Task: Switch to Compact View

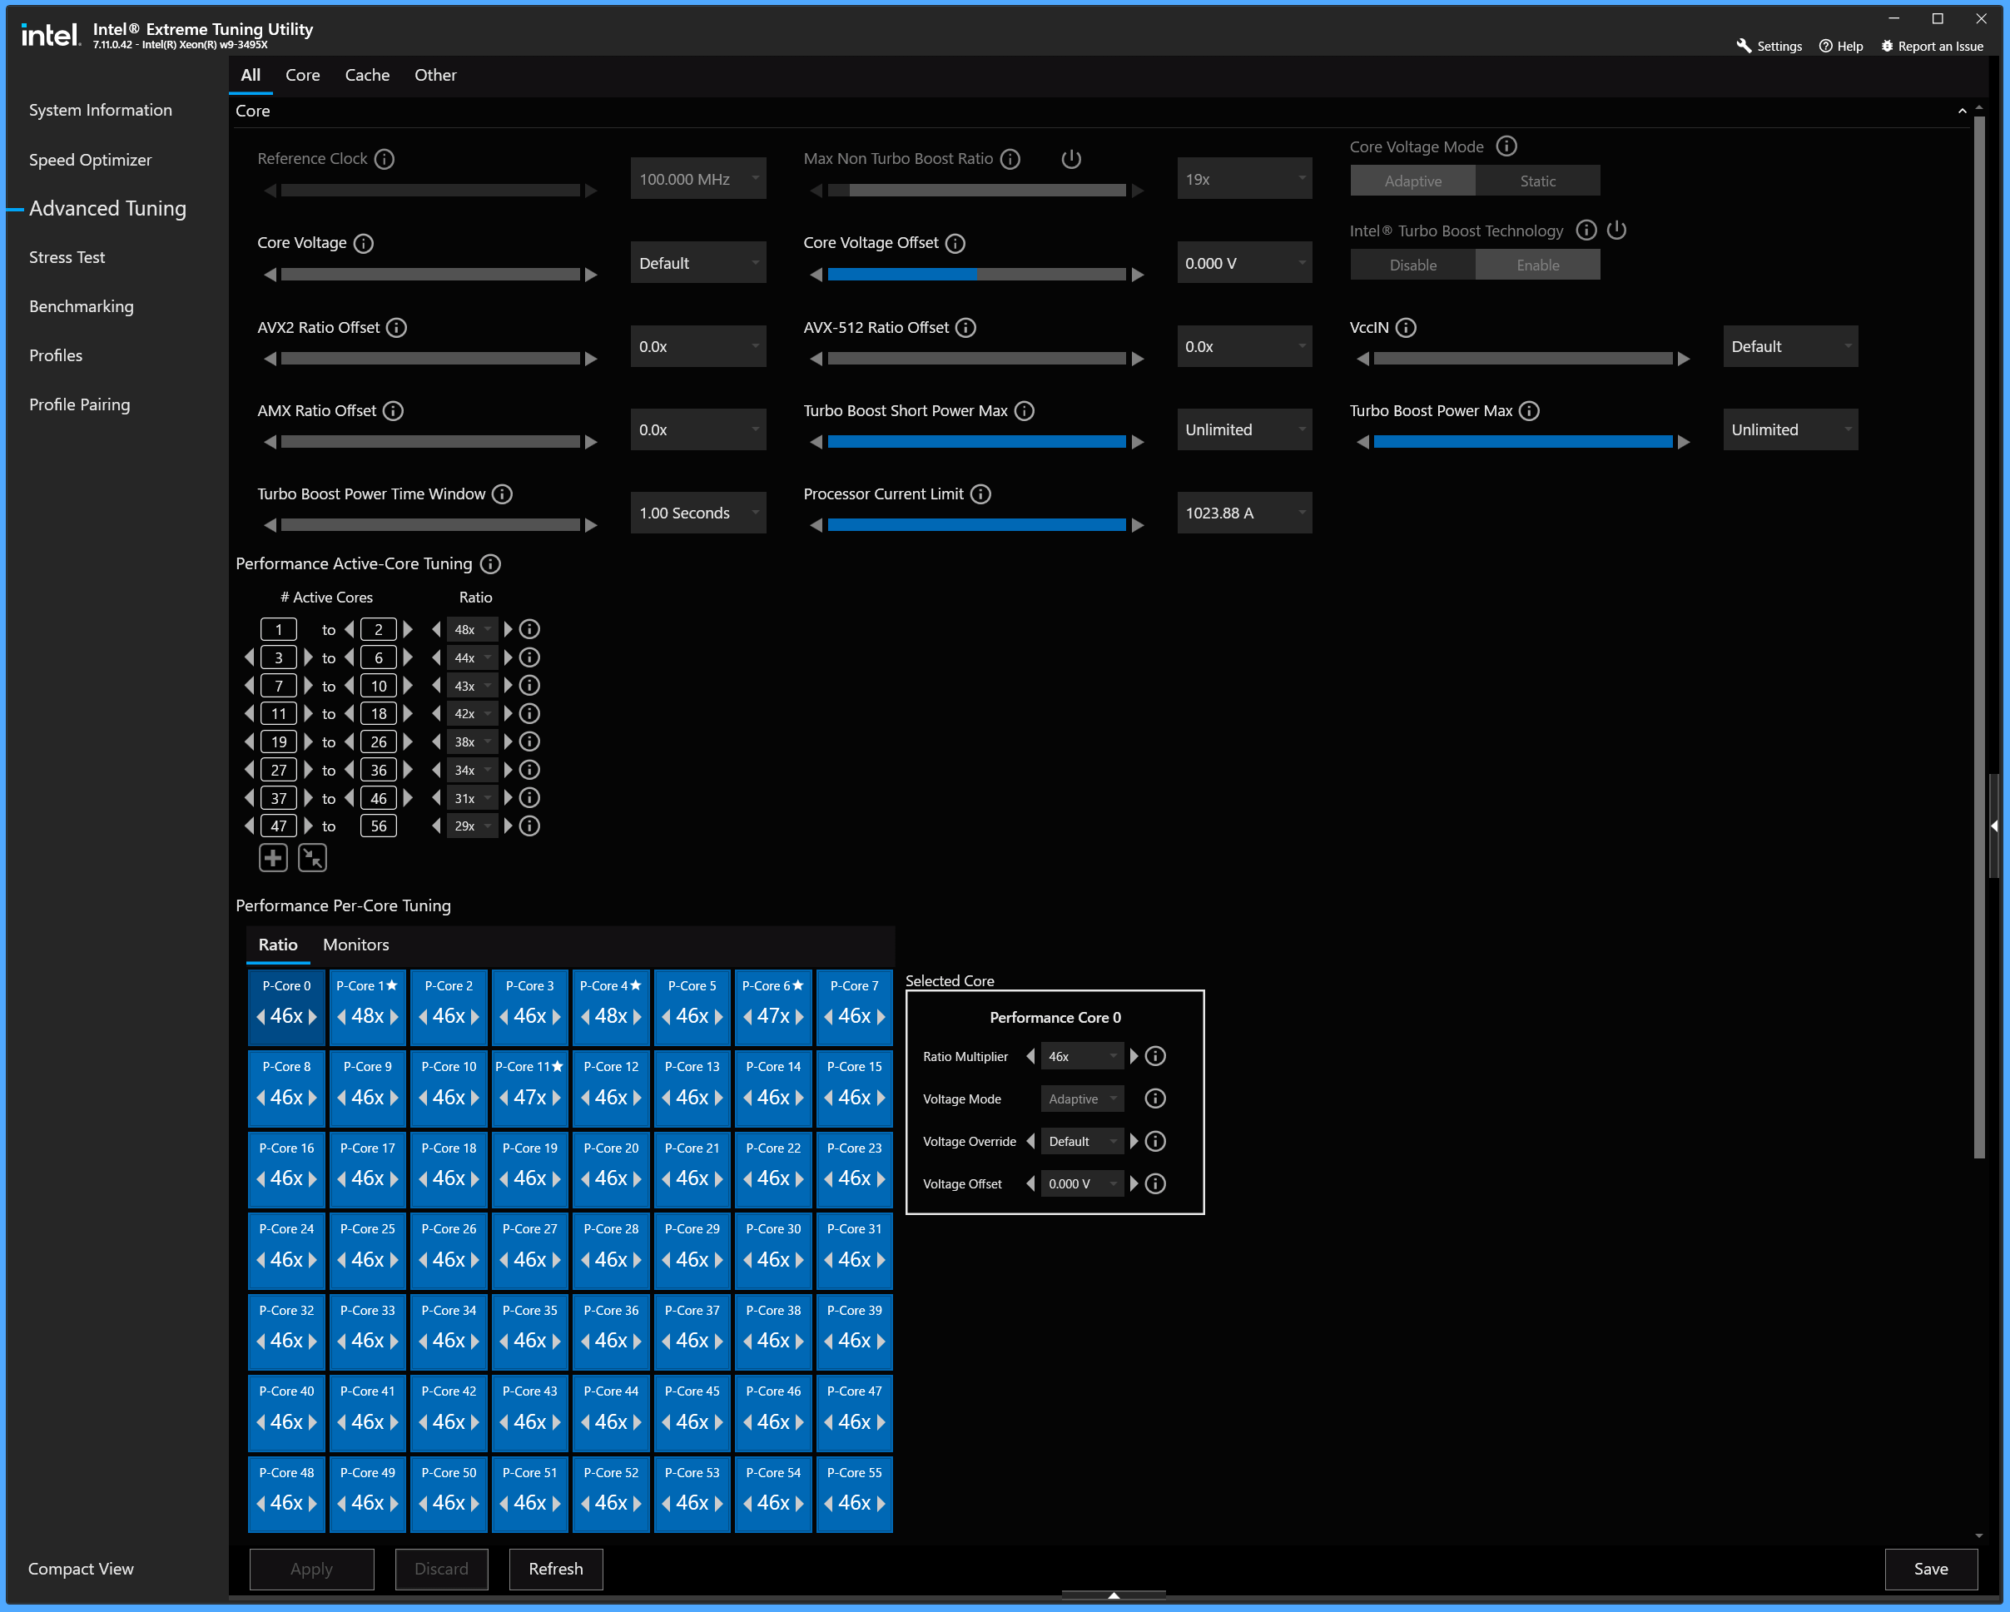Action: (x=81, y=1569)
